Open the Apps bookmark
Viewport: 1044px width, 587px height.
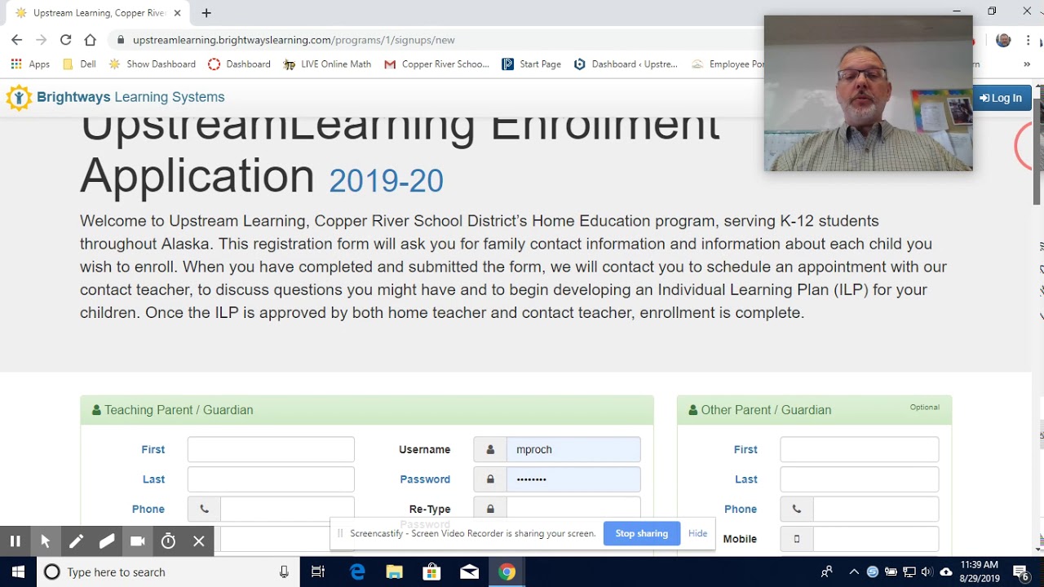click(x=30, y=64)
